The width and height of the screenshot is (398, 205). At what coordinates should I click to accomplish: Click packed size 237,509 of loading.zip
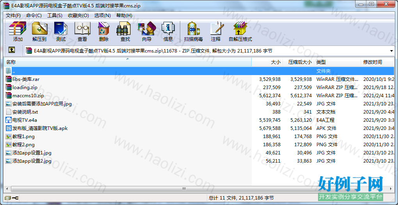coord(302,87)
